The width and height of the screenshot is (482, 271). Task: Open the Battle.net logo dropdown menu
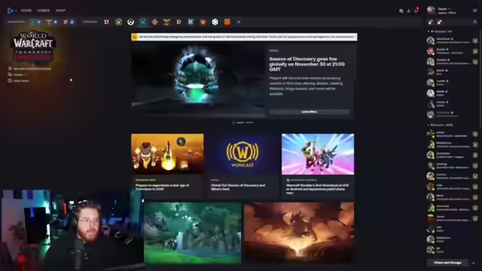tap(12, 11)
